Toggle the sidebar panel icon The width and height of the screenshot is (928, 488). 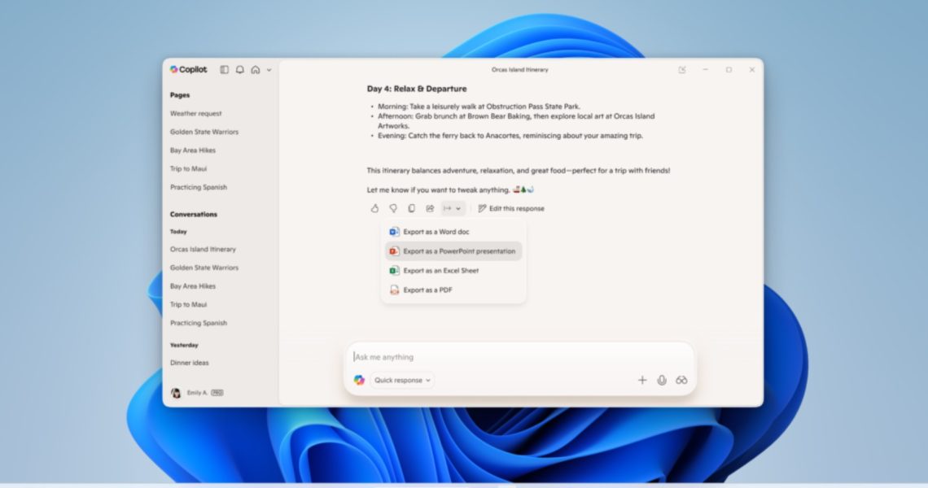click(x=225, y=70)
